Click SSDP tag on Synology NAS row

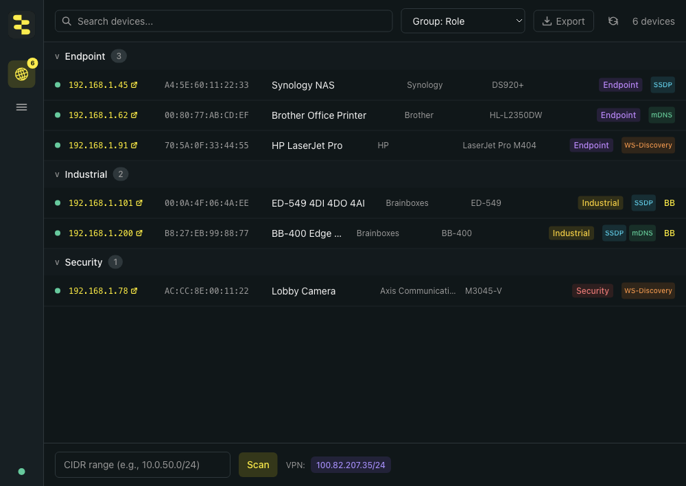[663, 85]
